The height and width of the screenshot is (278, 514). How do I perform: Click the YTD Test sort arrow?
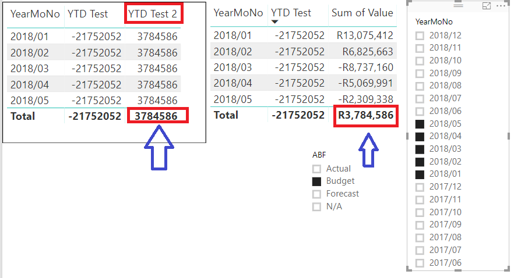274,22
